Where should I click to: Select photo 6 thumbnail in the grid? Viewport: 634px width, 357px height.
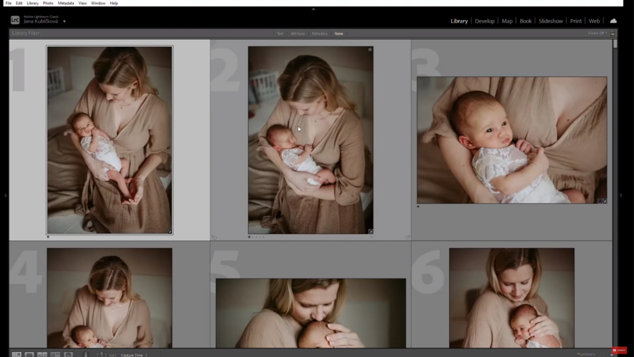[512, 298]
